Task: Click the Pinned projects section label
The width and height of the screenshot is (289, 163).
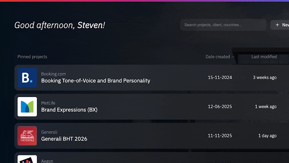Action: click(x=32, y=57)
